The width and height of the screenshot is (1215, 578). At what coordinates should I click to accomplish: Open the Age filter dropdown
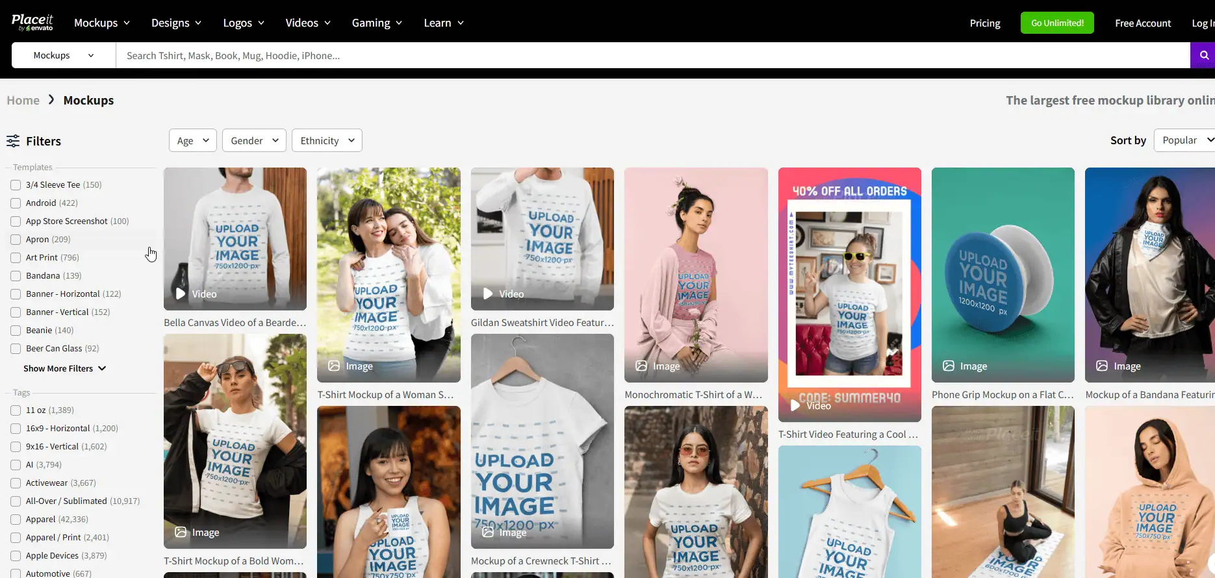(x=192, y=140)
